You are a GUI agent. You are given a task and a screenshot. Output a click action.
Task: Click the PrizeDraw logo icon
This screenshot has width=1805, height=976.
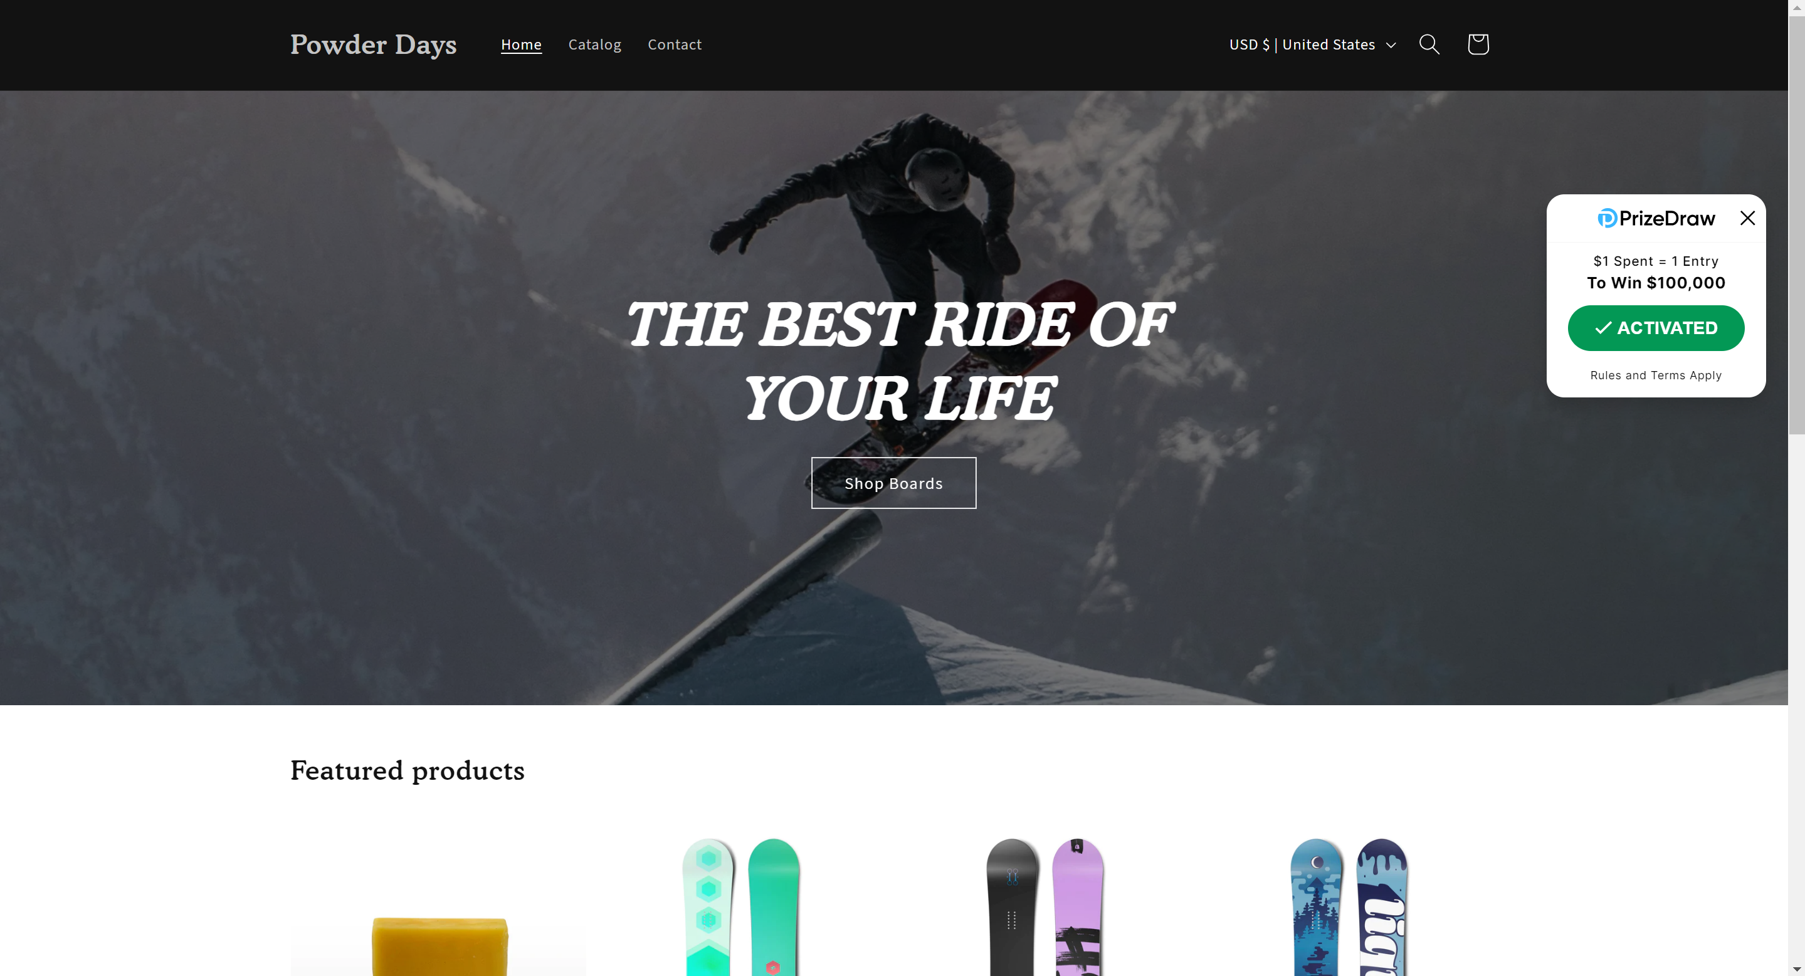click(x=1607, y=218)
